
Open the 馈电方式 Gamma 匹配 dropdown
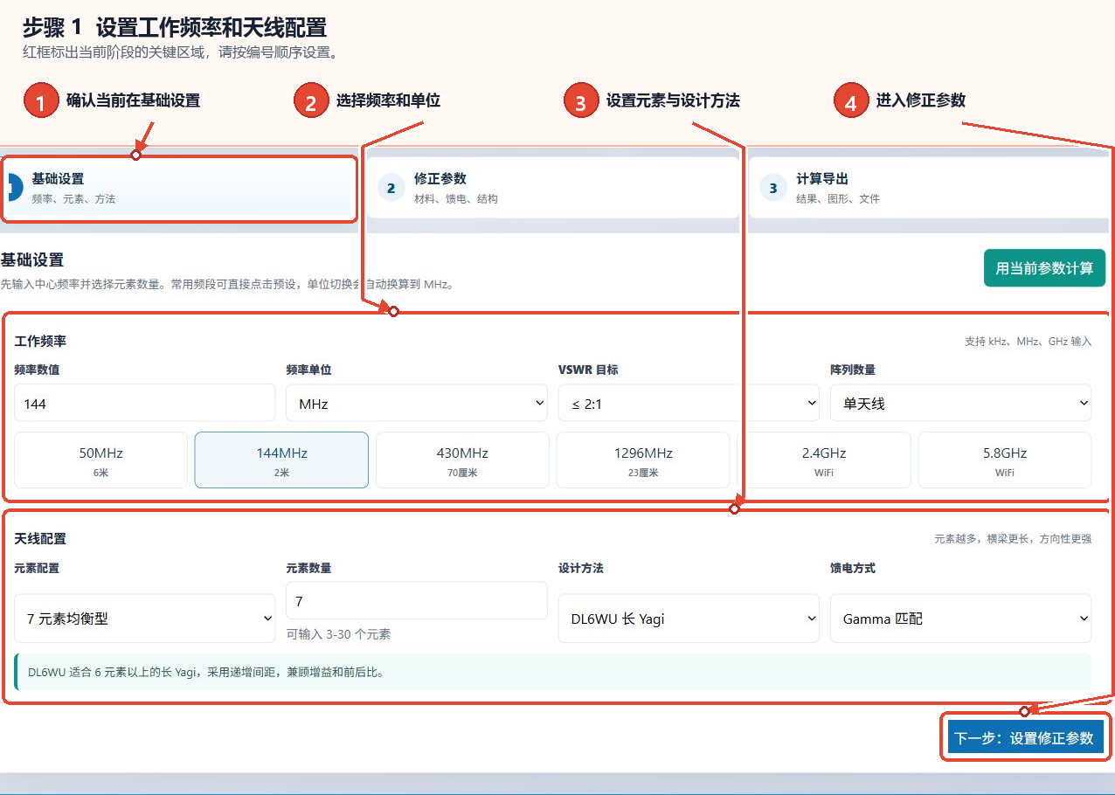pyautogui.click(x=960, y=619)
